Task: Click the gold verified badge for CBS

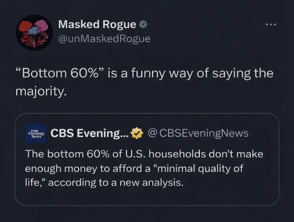Action: (137, 133)
